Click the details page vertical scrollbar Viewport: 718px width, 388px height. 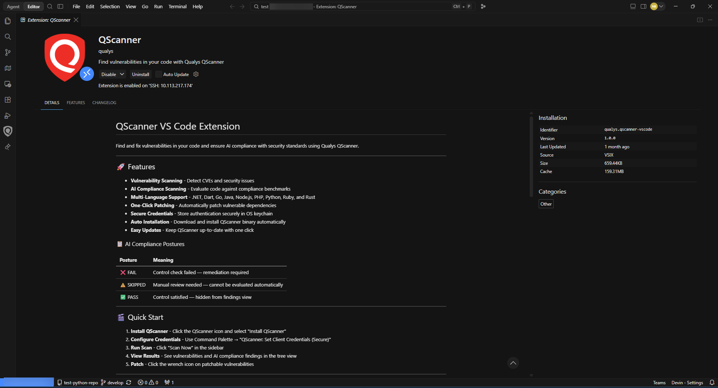531,156
